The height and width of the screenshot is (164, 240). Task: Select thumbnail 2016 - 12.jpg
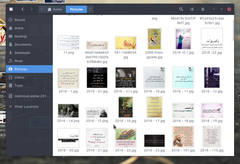[x=212, y=78]
